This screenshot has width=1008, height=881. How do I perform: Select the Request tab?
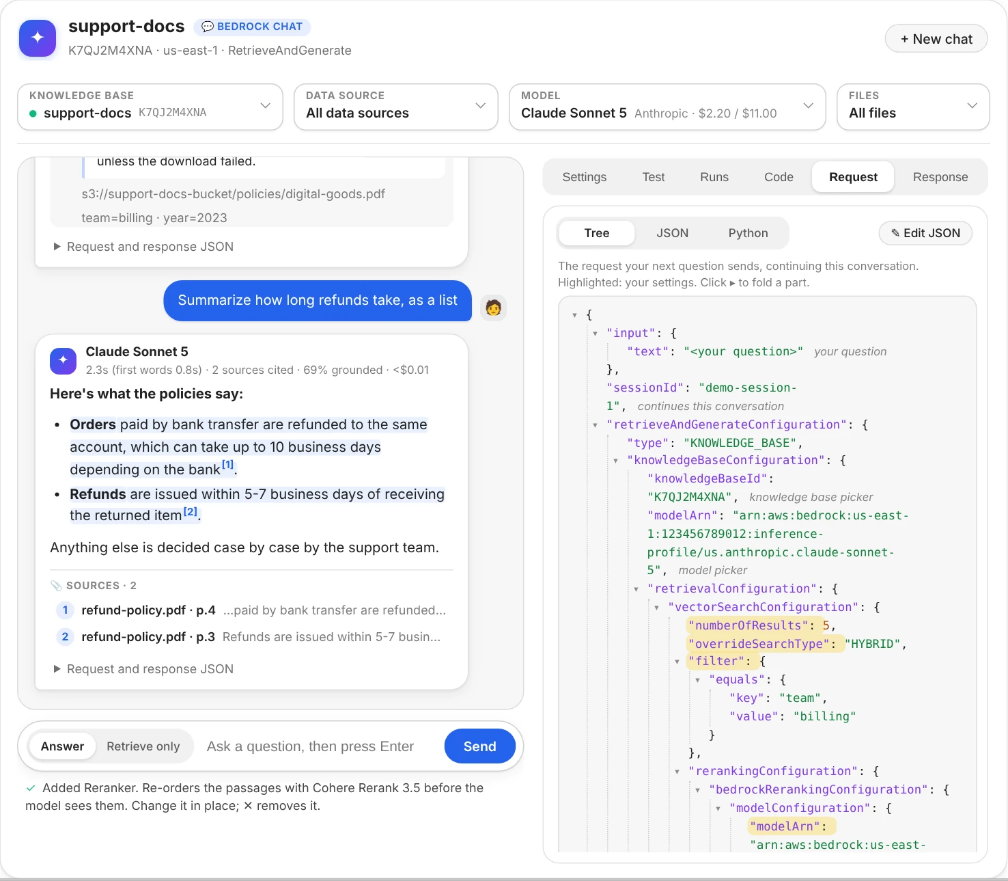tap(853, 177)
